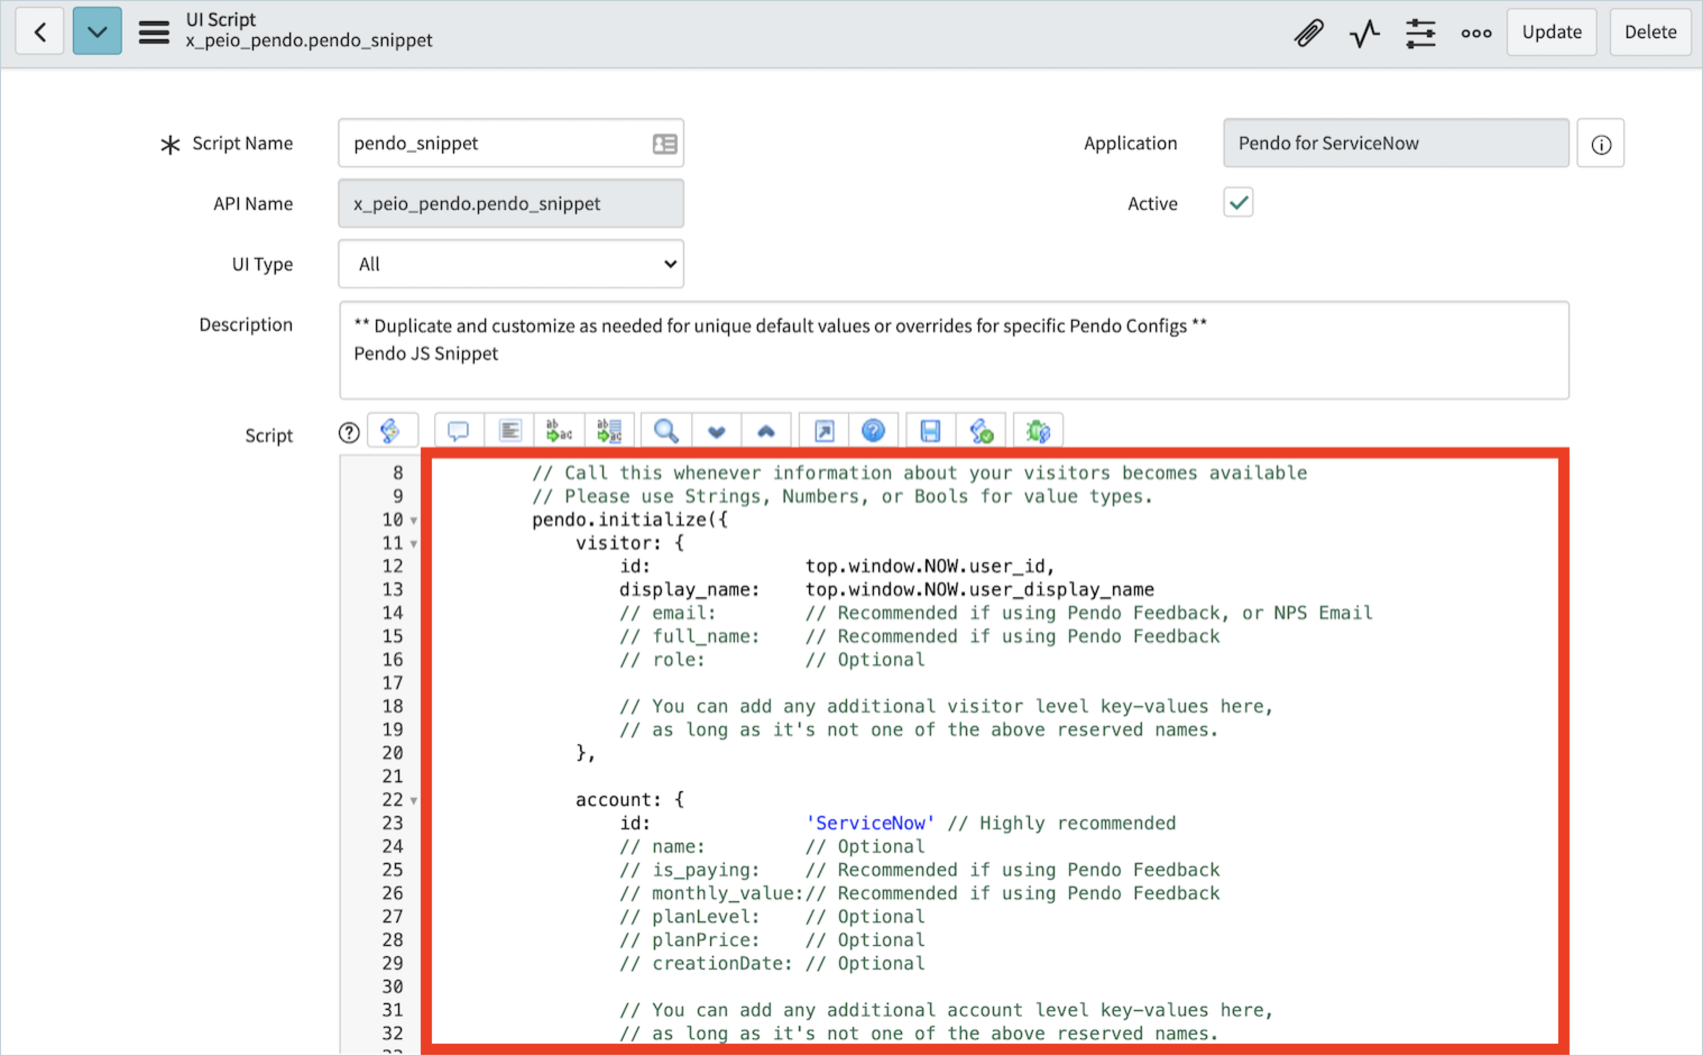Collapse the account block at line 22

[x=414, y=801]
